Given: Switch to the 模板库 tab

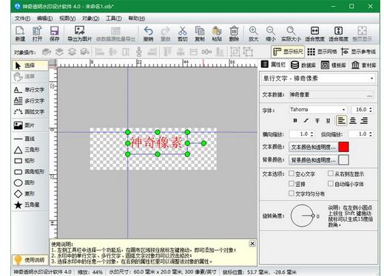Looking at the screenshot, I should point(334,65).
